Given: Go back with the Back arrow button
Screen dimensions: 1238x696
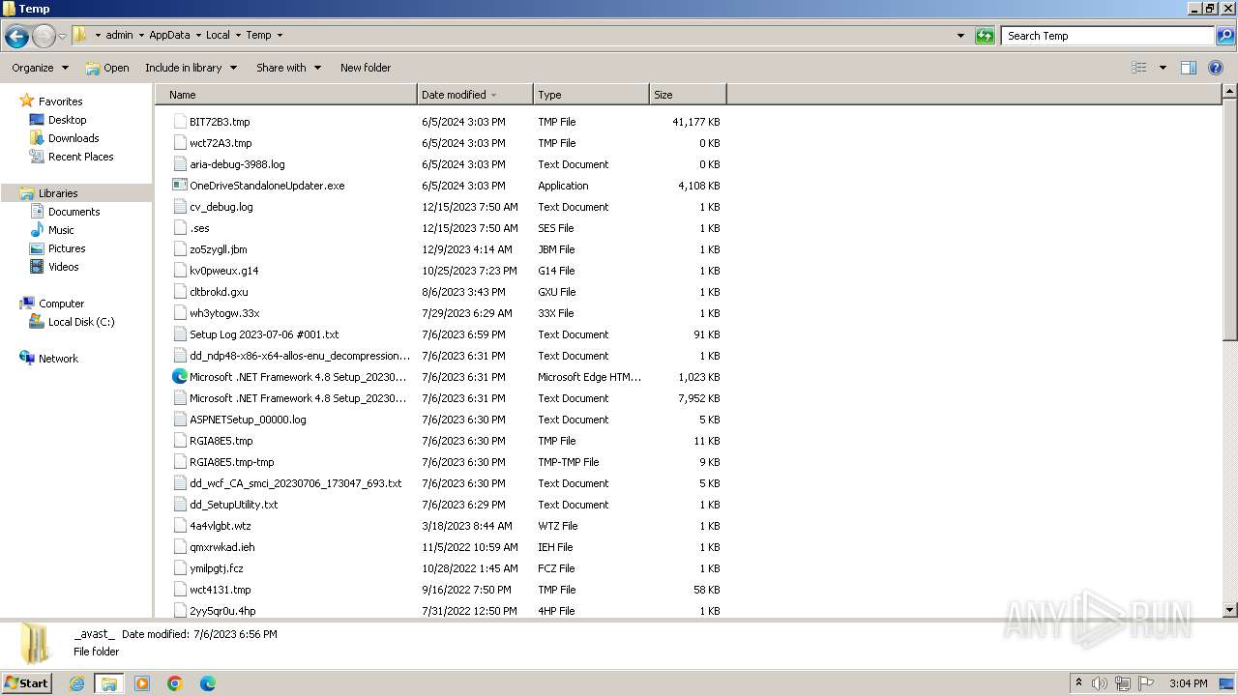Looking at the screenshot, I should (x=16, y=37).
